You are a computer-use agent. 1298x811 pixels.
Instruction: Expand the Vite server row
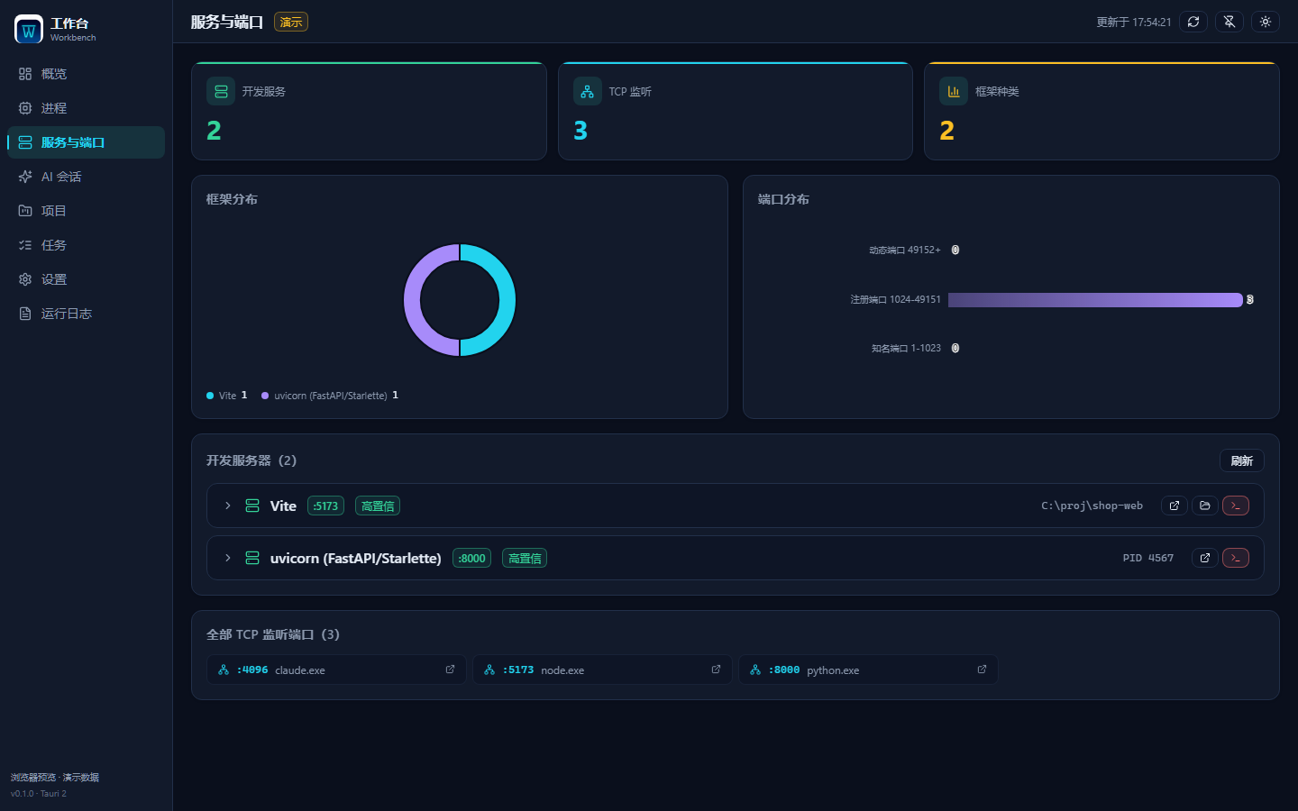[x=228, y=506]
